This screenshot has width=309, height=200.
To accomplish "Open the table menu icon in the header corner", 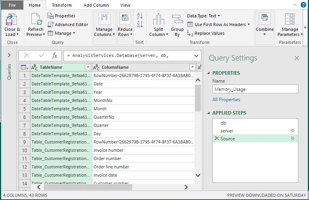I will (24, 67).
